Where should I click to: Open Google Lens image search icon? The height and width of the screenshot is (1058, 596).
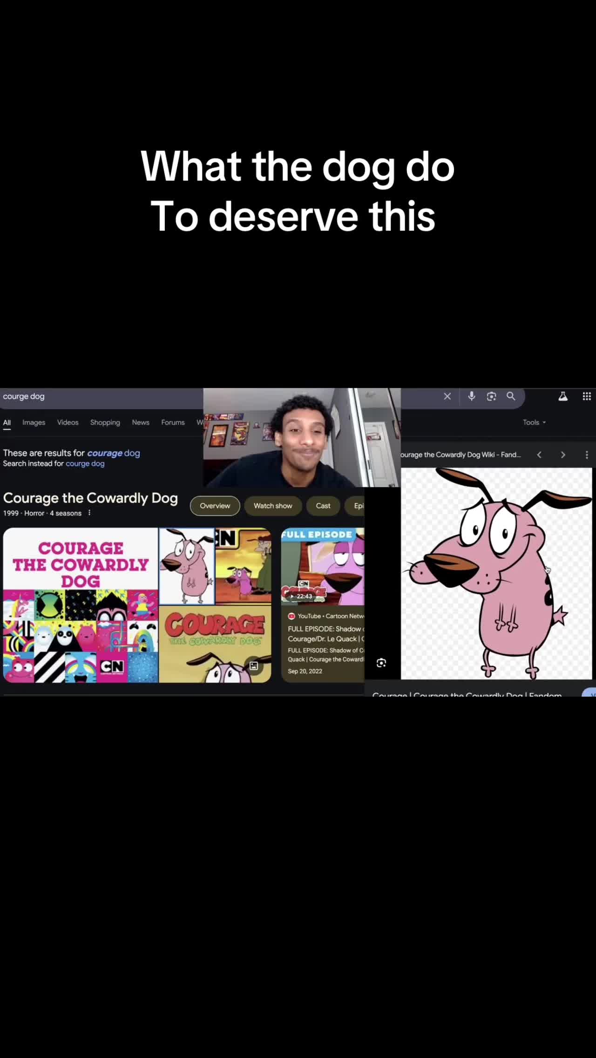[491, 396]
